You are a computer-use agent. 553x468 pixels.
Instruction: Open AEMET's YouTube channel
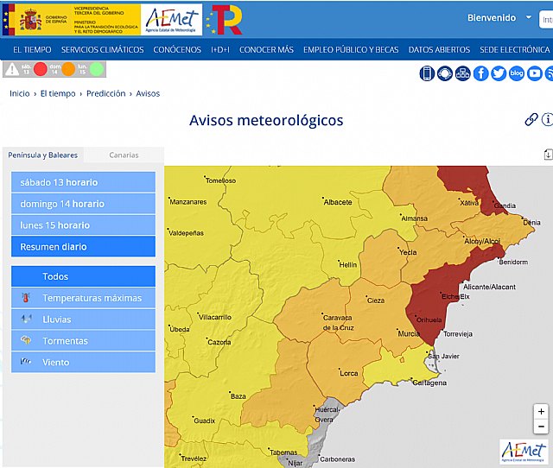(x=535, y=73)
